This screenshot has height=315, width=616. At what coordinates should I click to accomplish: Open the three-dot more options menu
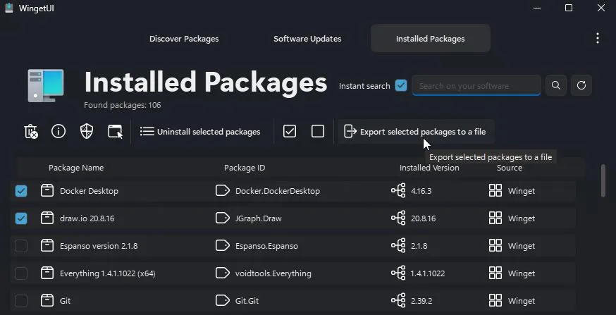[x=597, y=38]
